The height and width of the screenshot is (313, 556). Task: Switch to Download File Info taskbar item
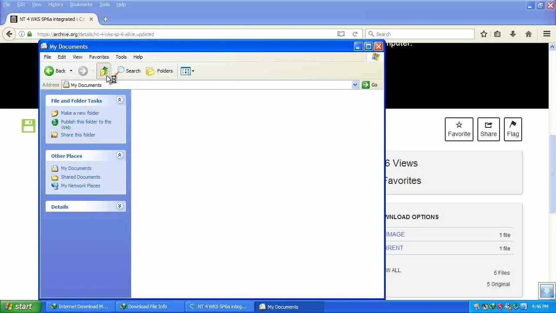click(x=150, y=306)
